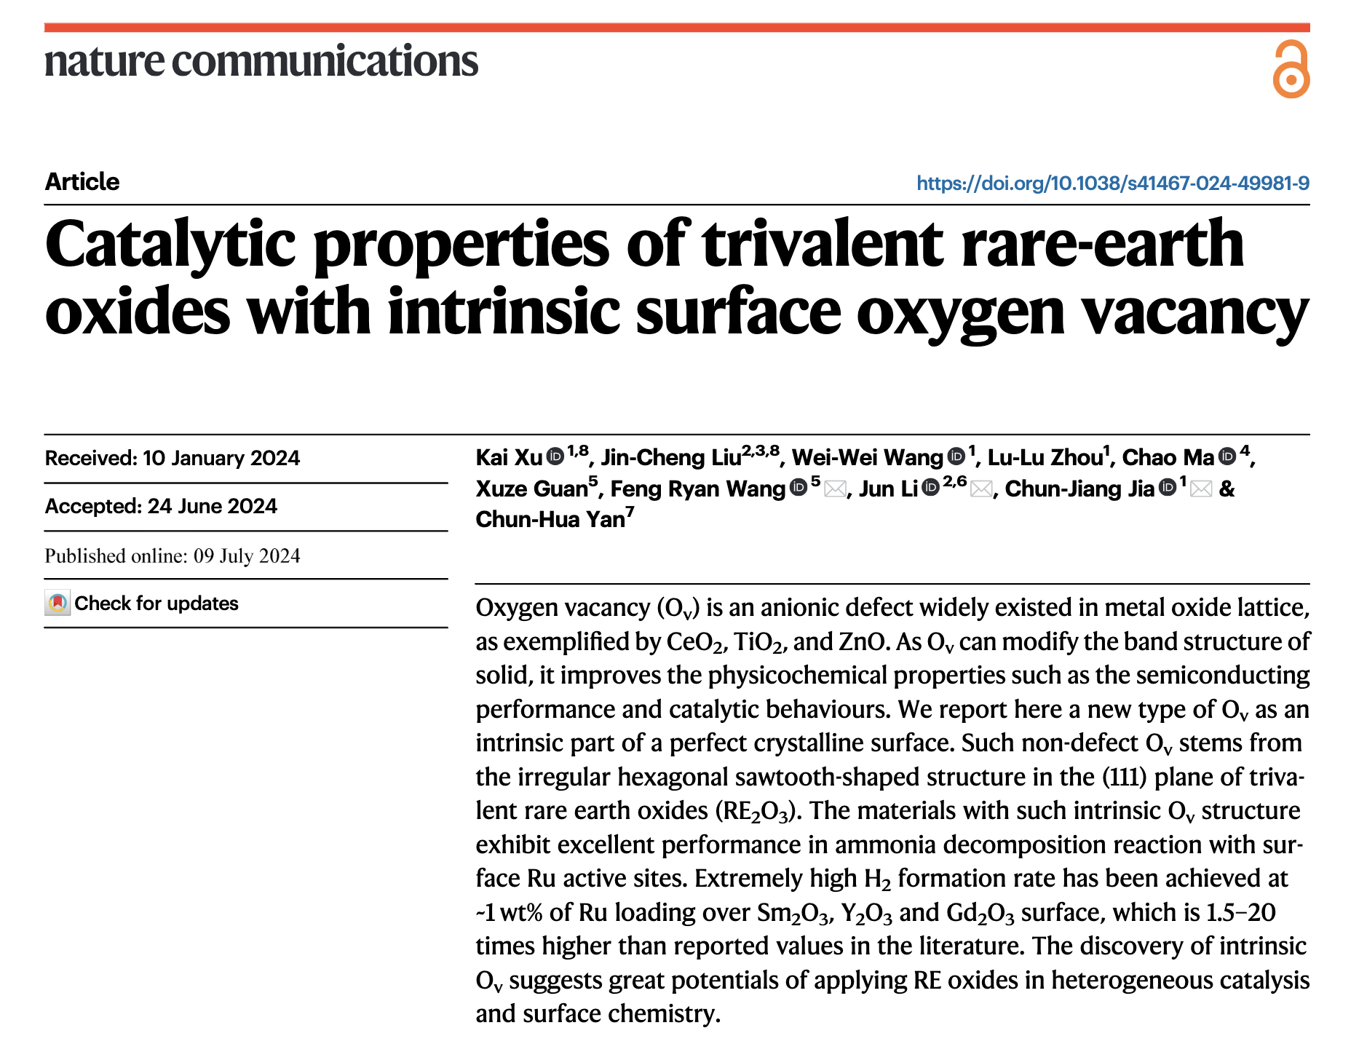Click the Check for updates badge icon
This screenshot has height=1060, width=1367.
click(58, 603)
